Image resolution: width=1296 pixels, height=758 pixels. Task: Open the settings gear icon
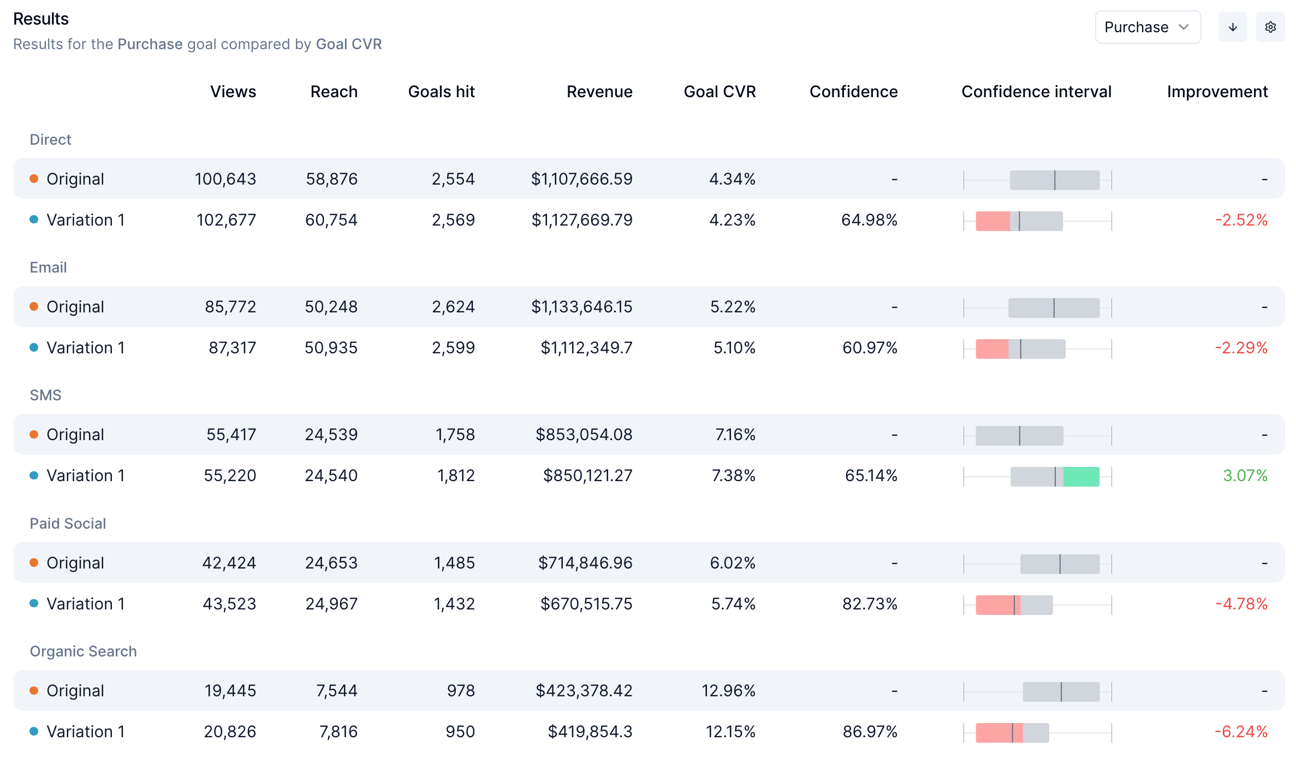[x=1270, y=27]
